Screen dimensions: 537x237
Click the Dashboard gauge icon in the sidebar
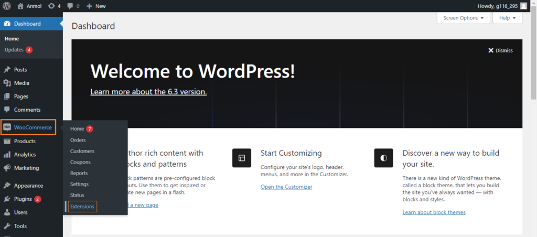pyautogui.click(x=7, y=24)
